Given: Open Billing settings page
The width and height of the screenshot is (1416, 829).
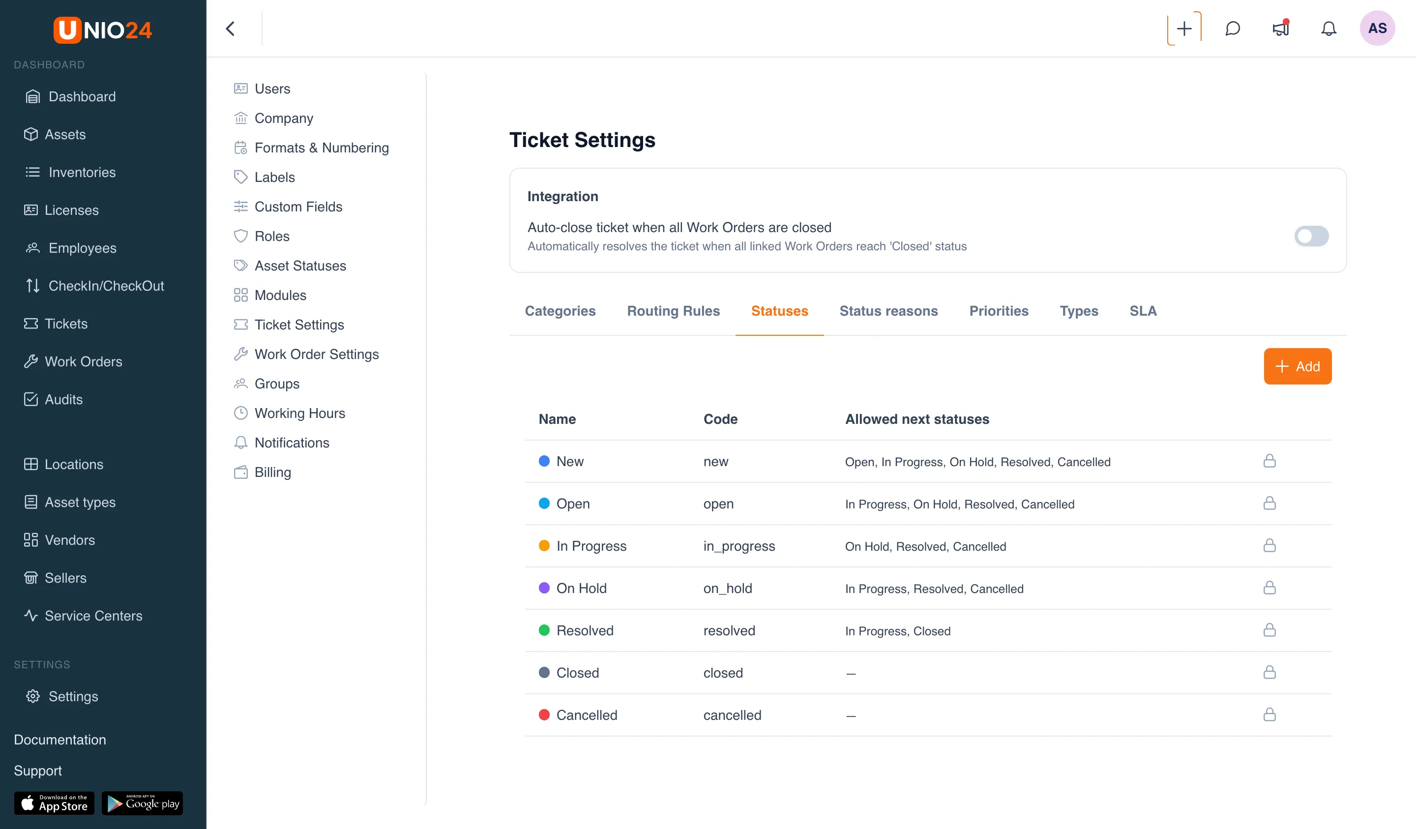Looking at the screenshot, I should [x=263, y=472].
